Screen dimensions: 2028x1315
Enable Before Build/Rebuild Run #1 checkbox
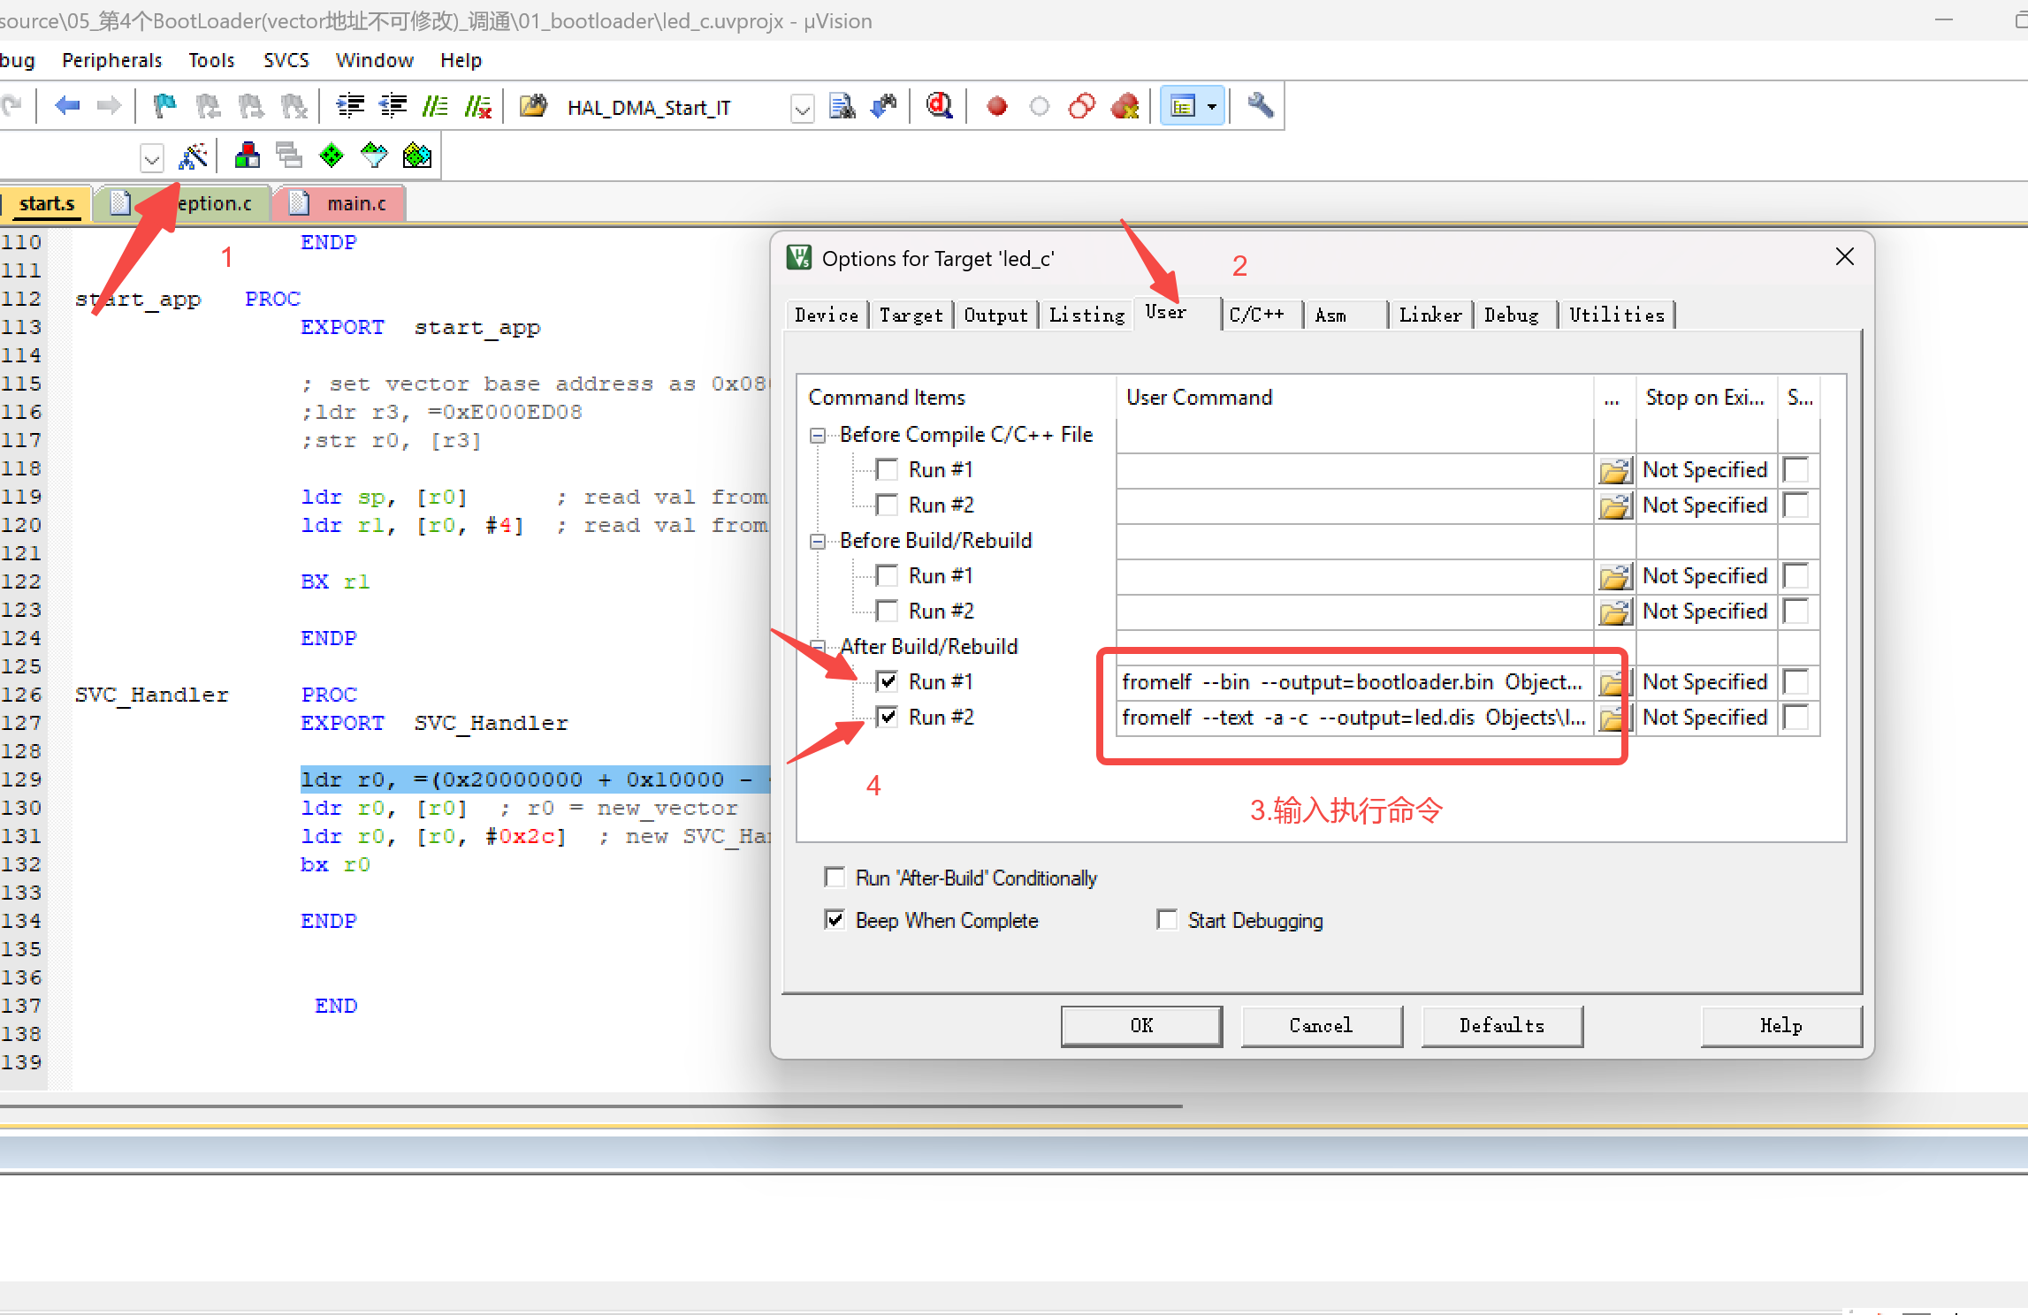pyautogui.click(x=887, y=575)
